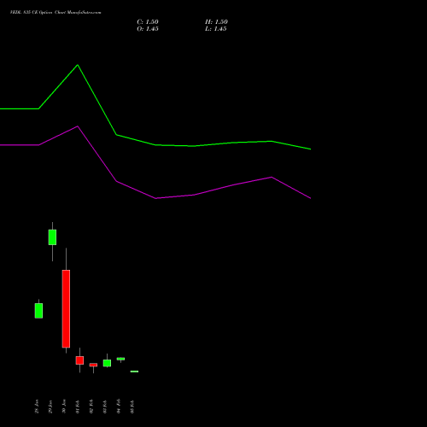
Task: Click the last flat green candle above 05 Feb
Action: (134, 371)
